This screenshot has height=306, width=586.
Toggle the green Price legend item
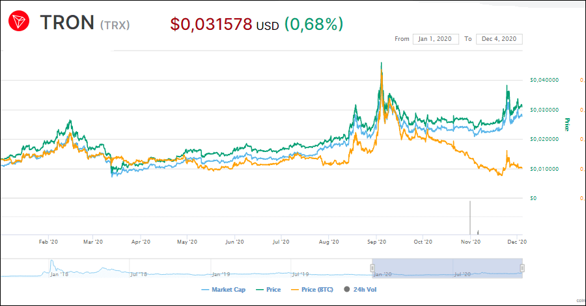point(268,289)
